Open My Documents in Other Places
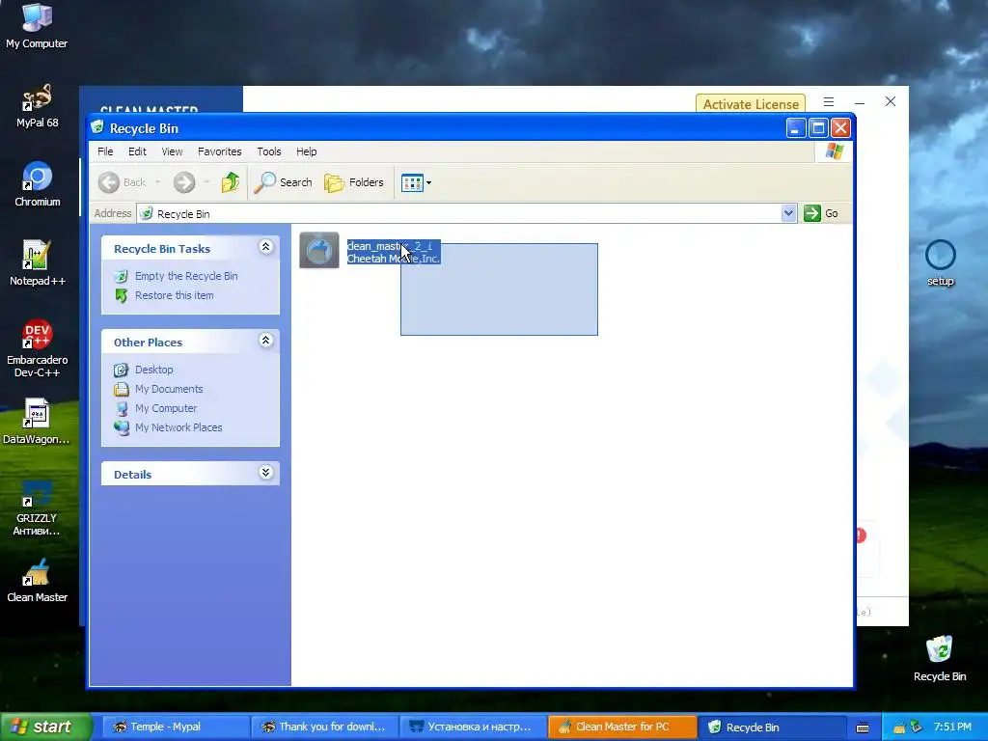The image size is (988, 741). [x=169, y=389]
